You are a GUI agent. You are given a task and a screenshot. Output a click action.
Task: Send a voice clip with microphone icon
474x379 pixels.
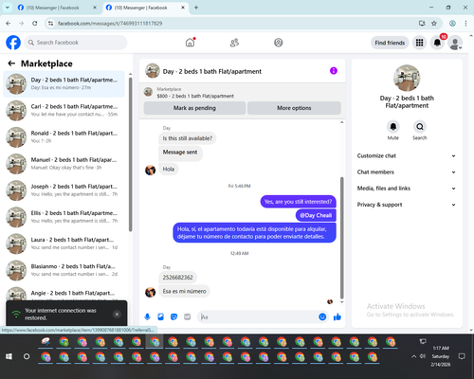click(147, 316)
